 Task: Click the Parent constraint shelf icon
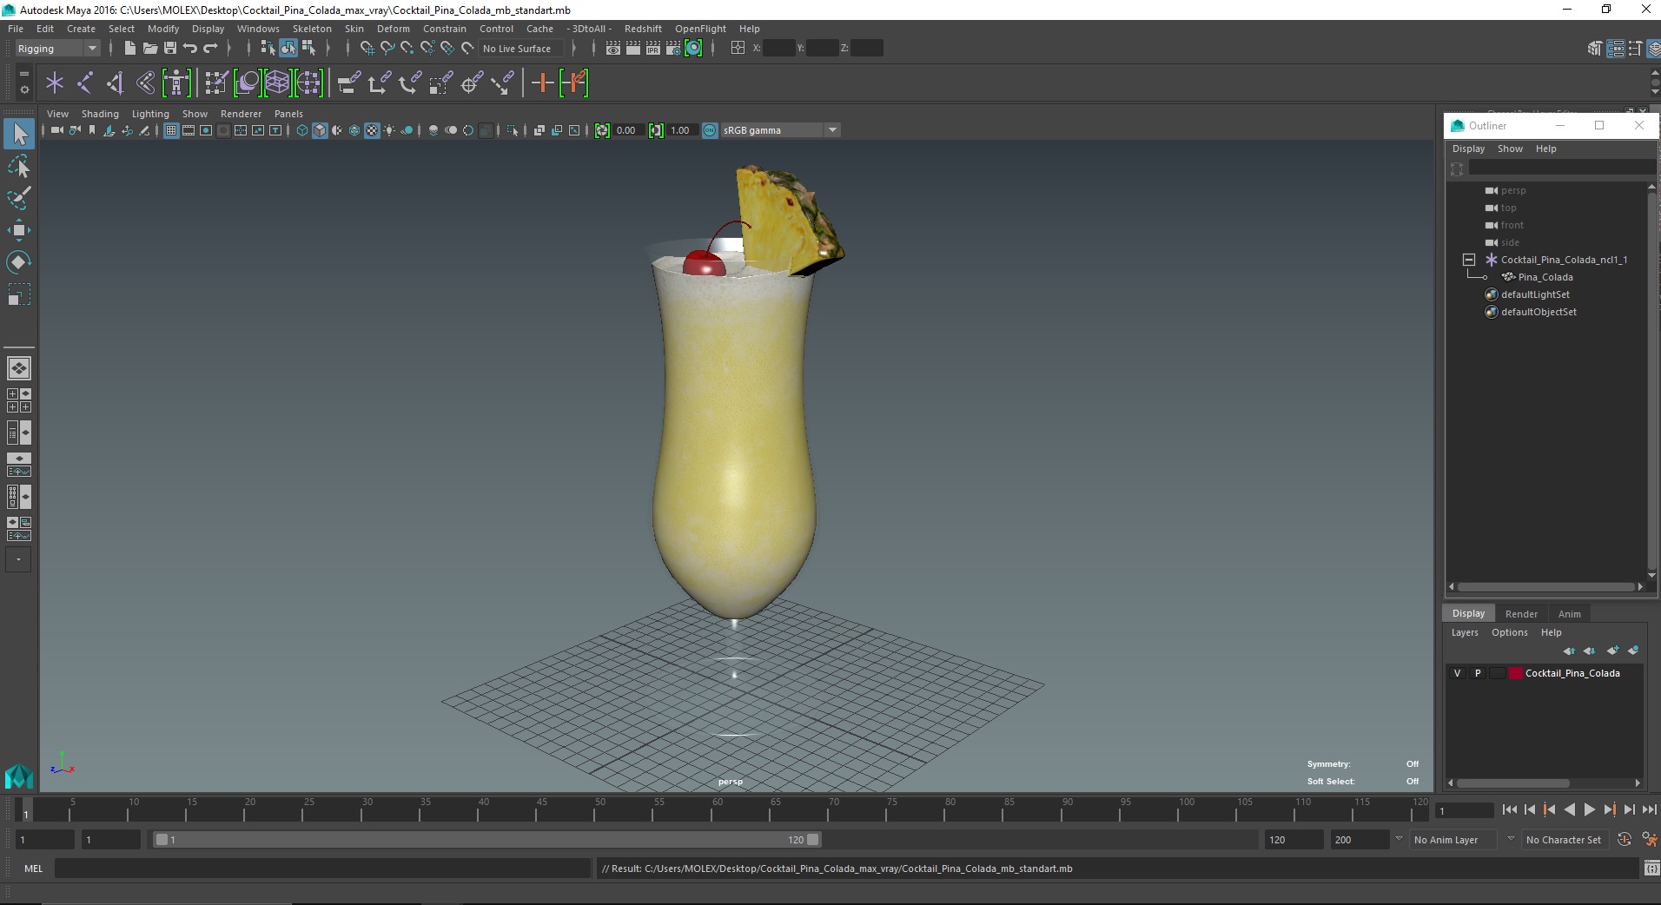348,83
